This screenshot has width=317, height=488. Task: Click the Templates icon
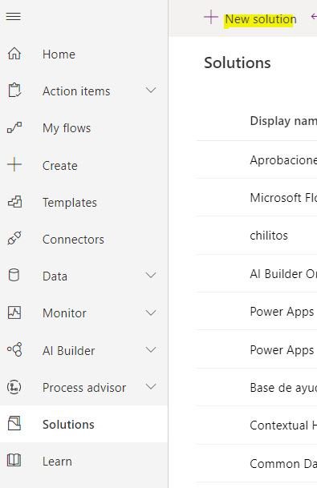tap(14, 202)
